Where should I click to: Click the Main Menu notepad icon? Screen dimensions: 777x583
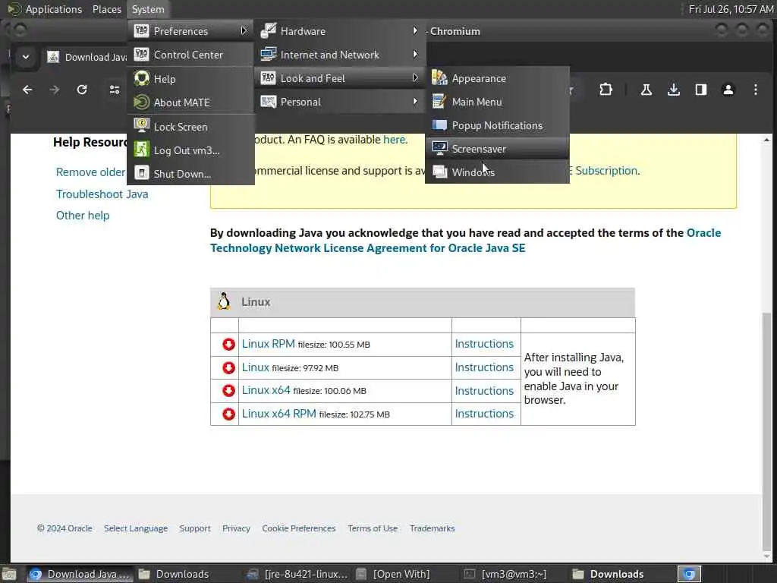point(439,102)
